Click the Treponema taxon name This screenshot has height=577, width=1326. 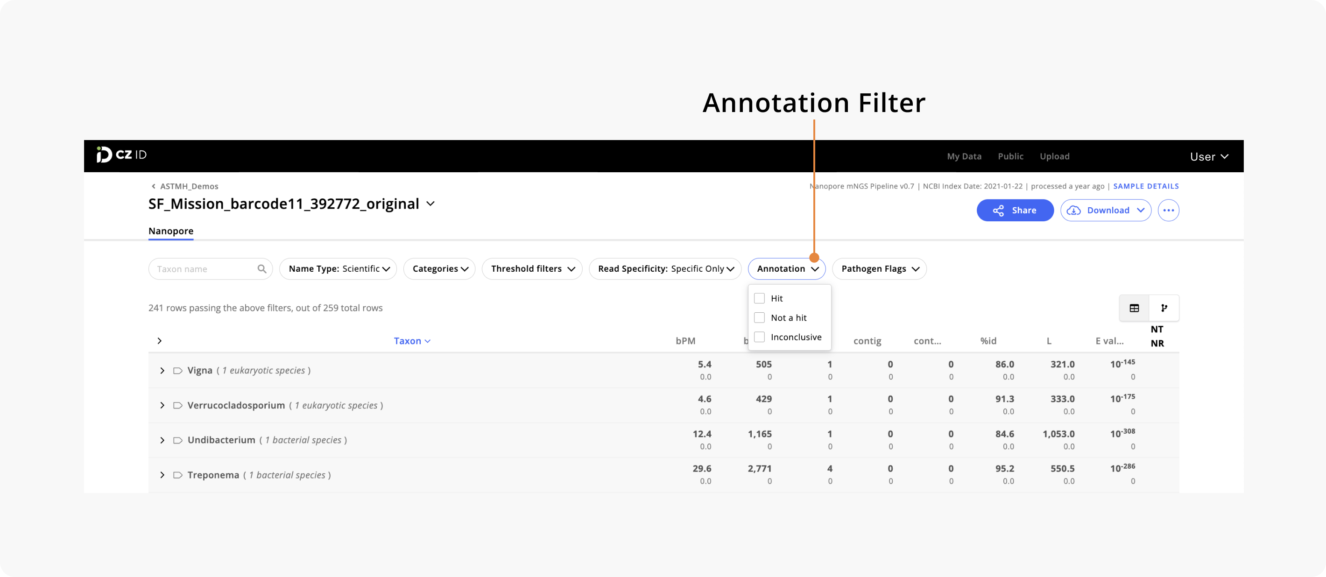(x=213, y=475)
